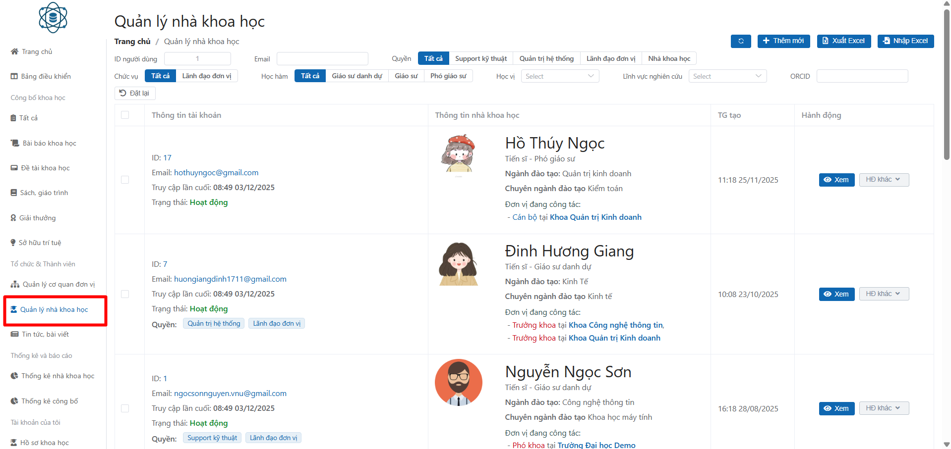Open Trang chủ home icon in sidebar

click(15, 51)
